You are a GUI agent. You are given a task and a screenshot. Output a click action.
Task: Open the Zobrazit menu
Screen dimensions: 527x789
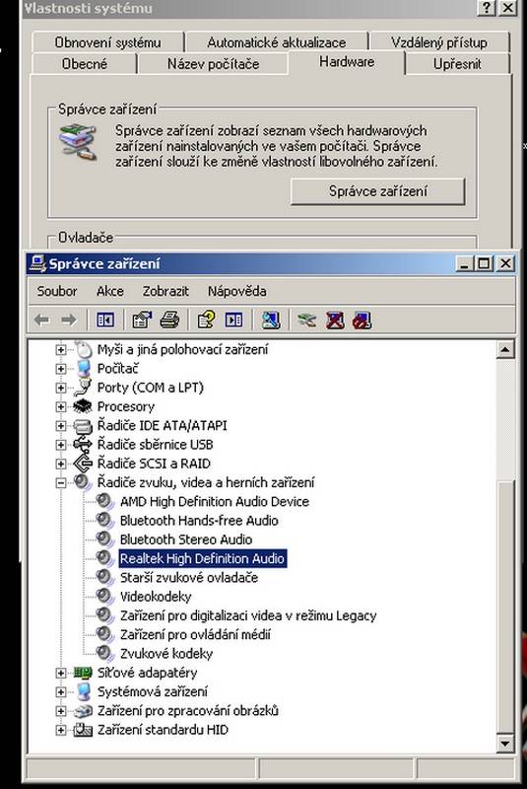[x=165, y=291]
